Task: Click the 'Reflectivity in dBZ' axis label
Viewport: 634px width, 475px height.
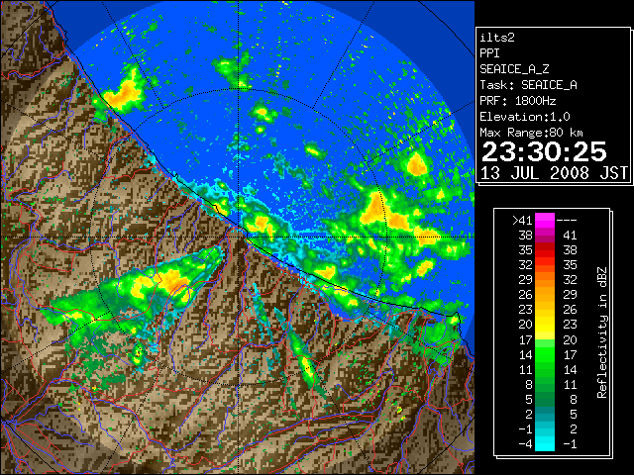Action: point(602,332)
